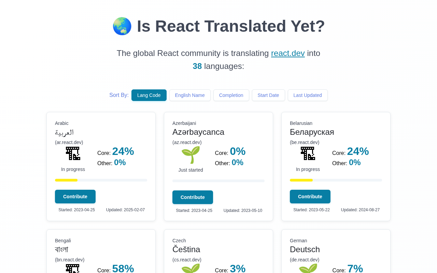Click the Czech seedling icon
437x273 pixels.
191,268
